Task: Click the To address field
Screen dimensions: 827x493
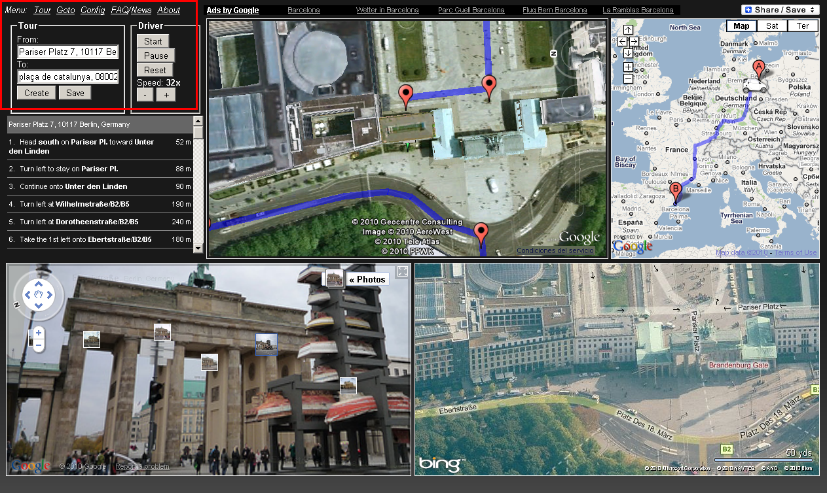Action: coord(68,76)
